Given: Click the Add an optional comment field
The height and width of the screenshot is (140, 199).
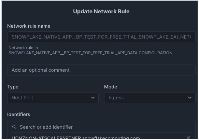Looking at the screenshot, I should tap(101, 70).
